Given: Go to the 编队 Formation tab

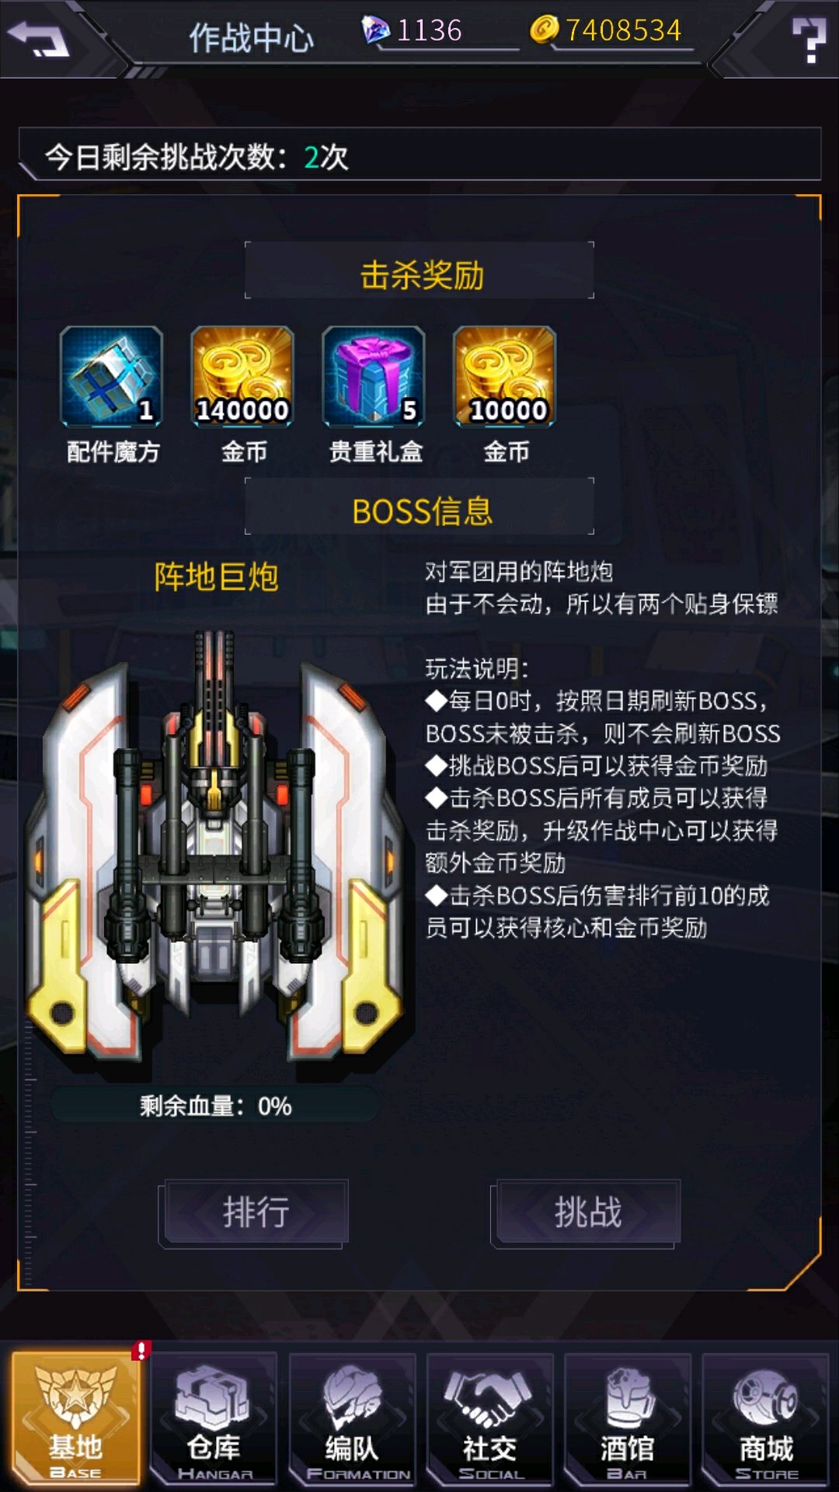Looking at the screenshot, I should (352, 1419).
